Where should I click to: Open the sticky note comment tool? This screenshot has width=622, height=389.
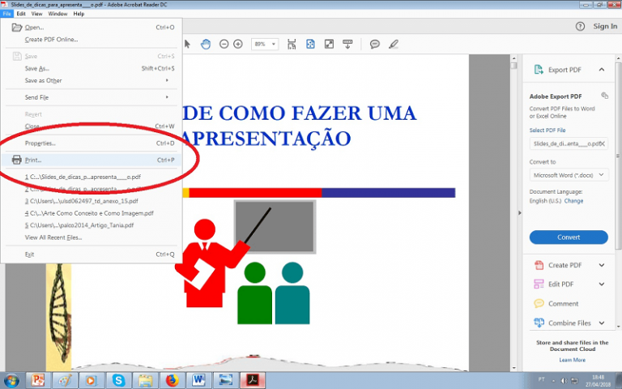pos(374,44)
